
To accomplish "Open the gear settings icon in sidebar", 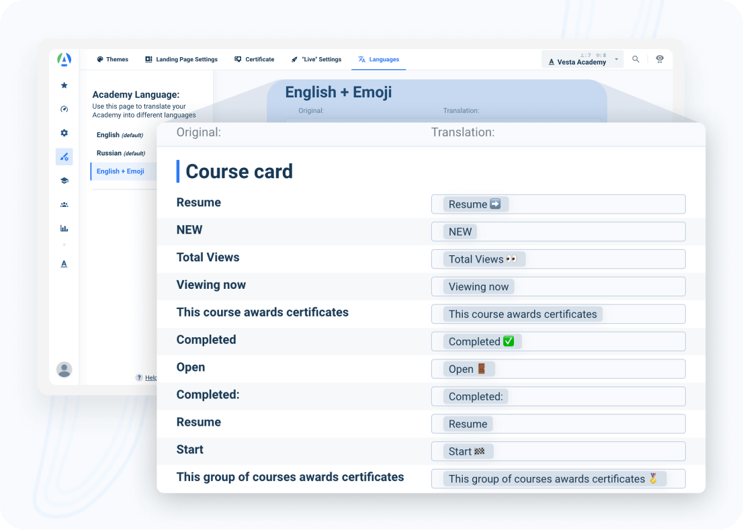I will (x=64, y=133).
